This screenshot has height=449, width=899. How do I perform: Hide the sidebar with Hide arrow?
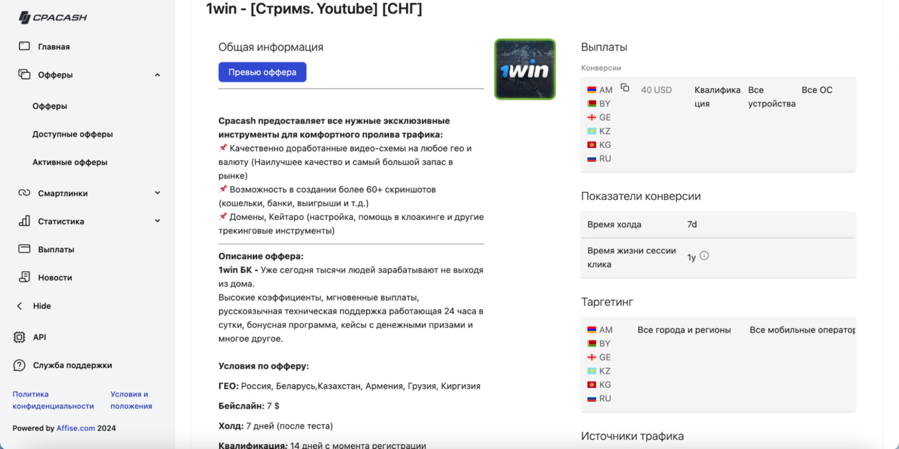(20, 306)
